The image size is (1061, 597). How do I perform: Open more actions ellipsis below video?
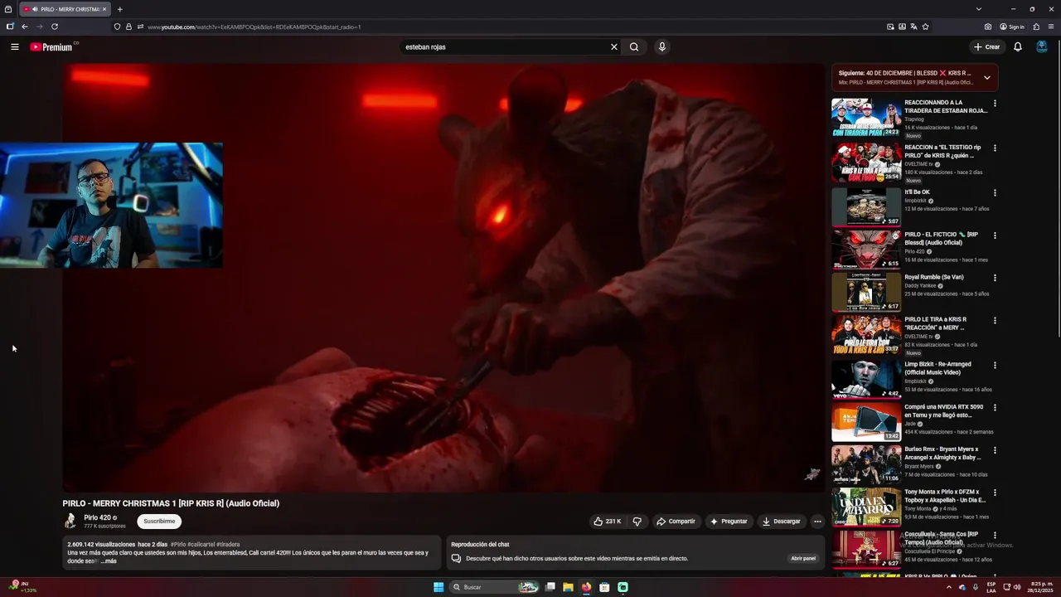click(x=817, y=522)
